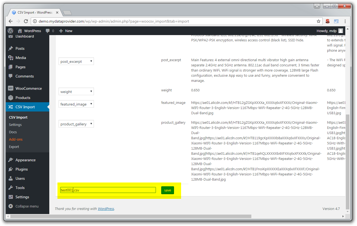Follow the WordPress link in the footer

point(106,209)
